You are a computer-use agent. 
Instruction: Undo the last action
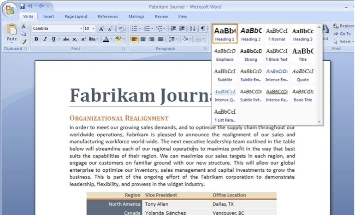pos(30,6)
